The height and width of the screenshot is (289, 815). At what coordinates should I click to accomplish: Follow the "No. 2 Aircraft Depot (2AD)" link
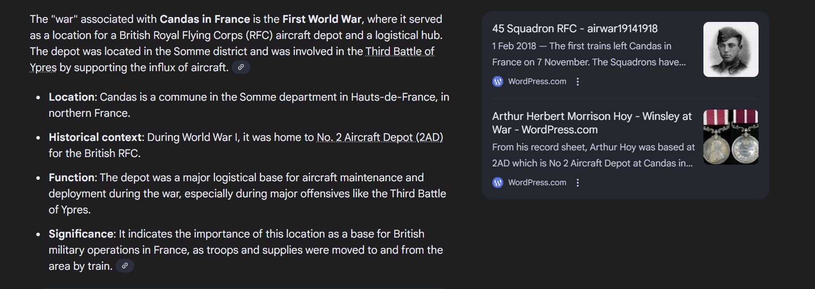(379, 137)
